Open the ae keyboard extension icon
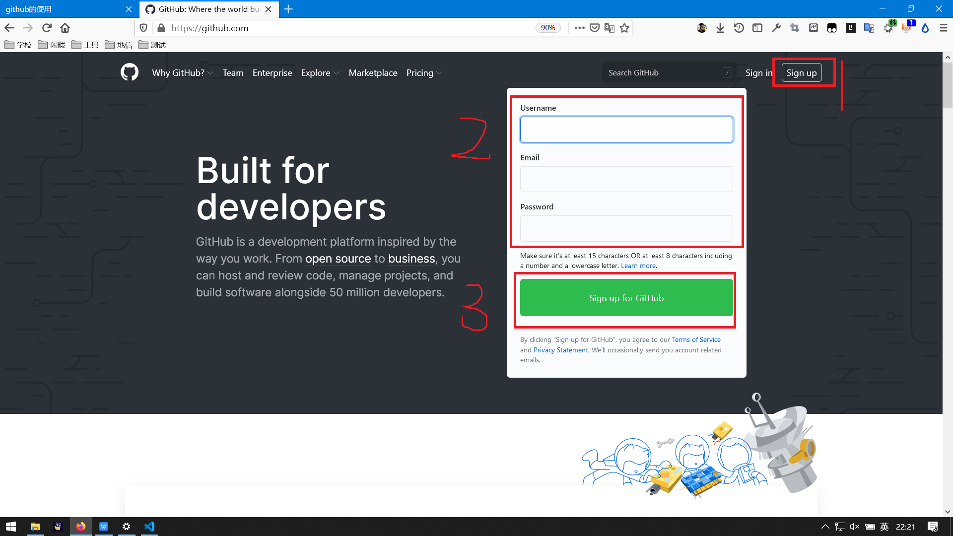 [814, 28]
